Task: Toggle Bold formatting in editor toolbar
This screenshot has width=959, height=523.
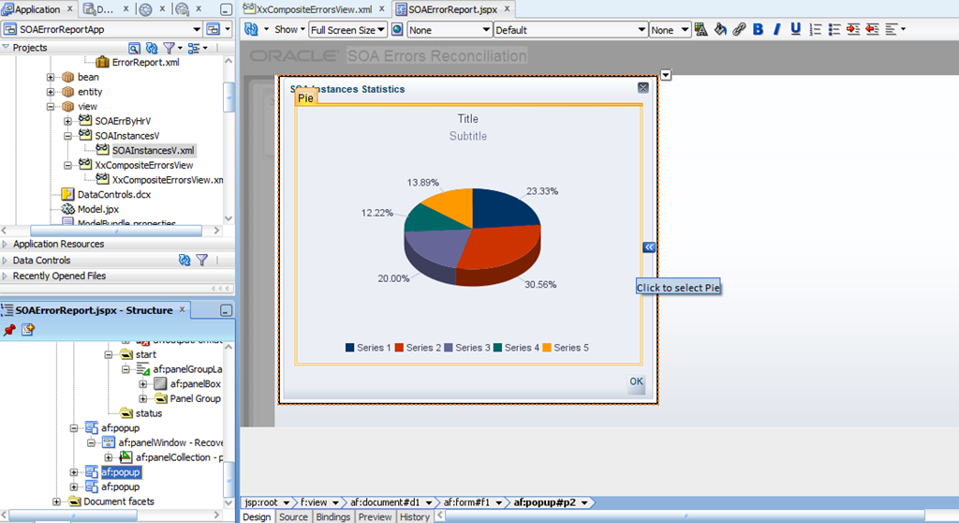Action: coord(758,29)
